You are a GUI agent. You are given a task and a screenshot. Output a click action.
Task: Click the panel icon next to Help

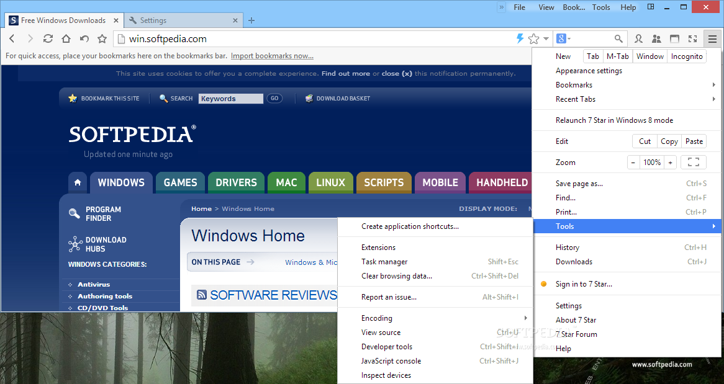651,7
